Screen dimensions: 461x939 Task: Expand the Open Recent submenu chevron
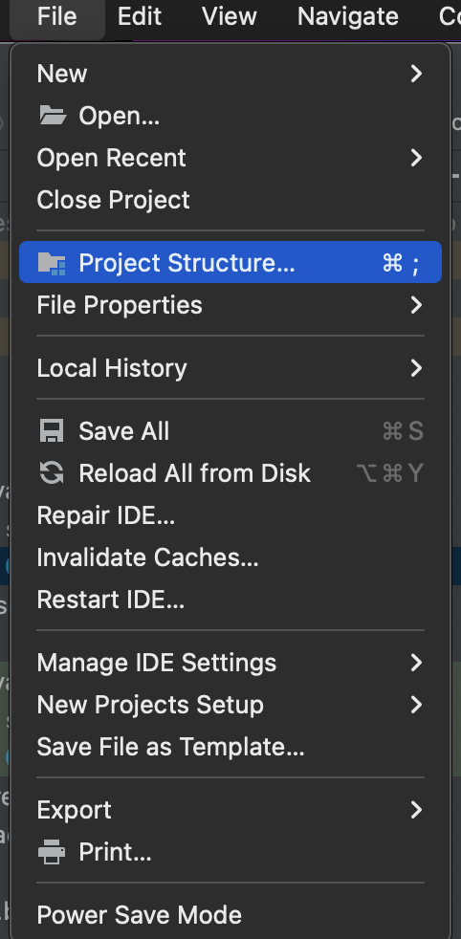click(x=416, y=158)
